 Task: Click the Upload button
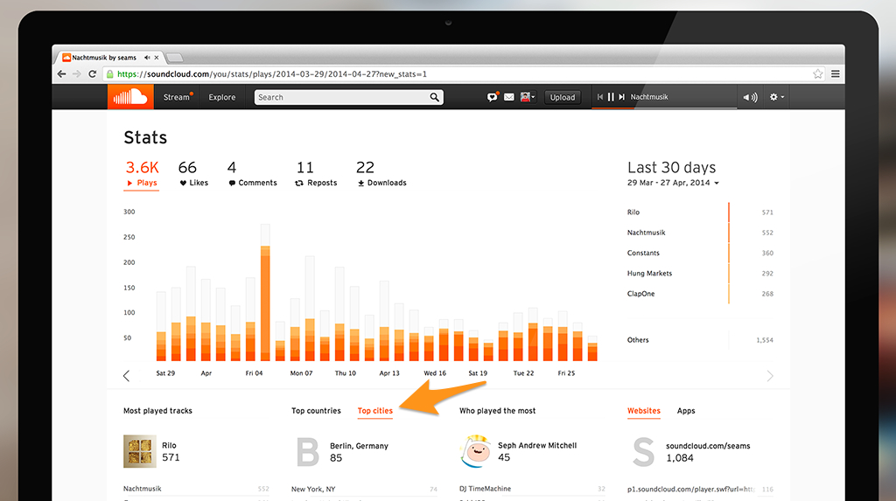(x=563, y=97)
